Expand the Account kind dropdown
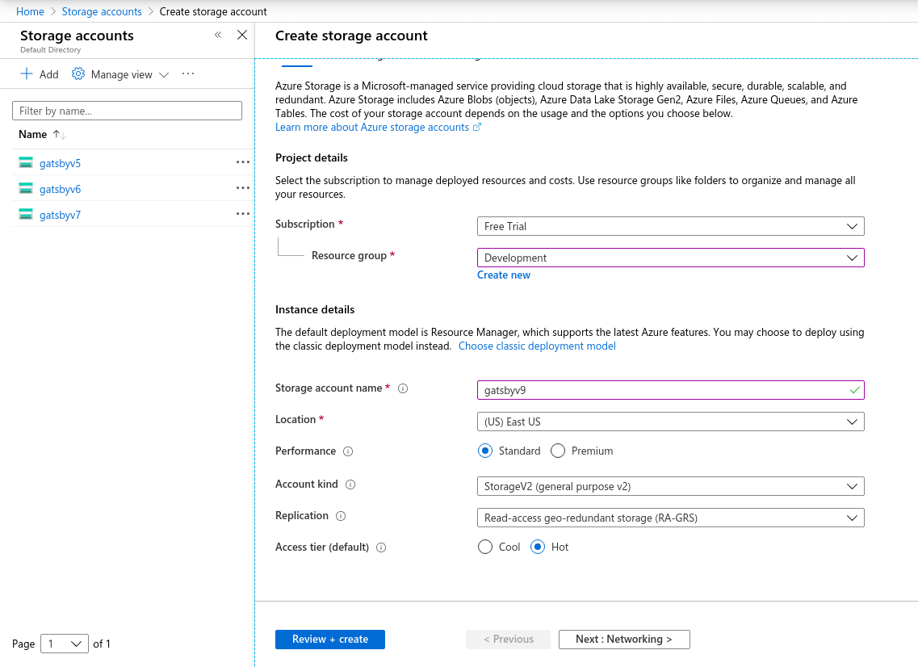The height and width of the screenshot is (667, 918). pos(670,486)
